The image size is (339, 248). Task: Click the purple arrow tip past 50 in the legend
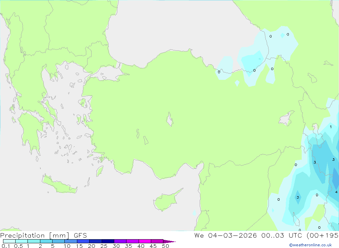pyautogui.click(x=169, y=241)
